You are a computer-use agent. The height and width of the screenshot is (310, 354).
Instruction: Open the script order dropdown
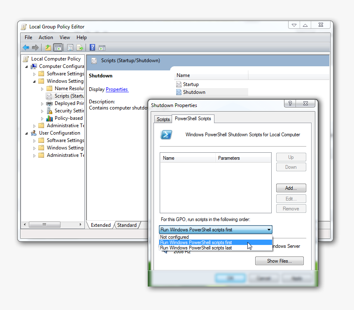point(268,230)
